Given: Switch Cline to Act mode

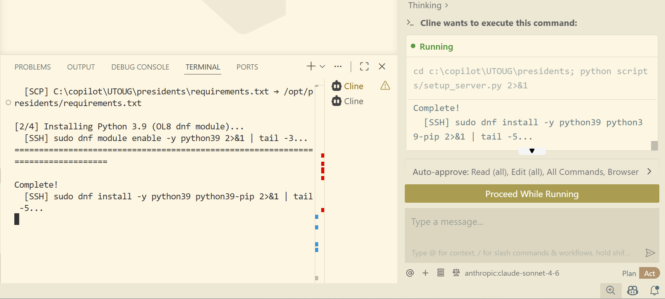Looking at the screenshot, I should pyautogui.click(x=650, y=273).
